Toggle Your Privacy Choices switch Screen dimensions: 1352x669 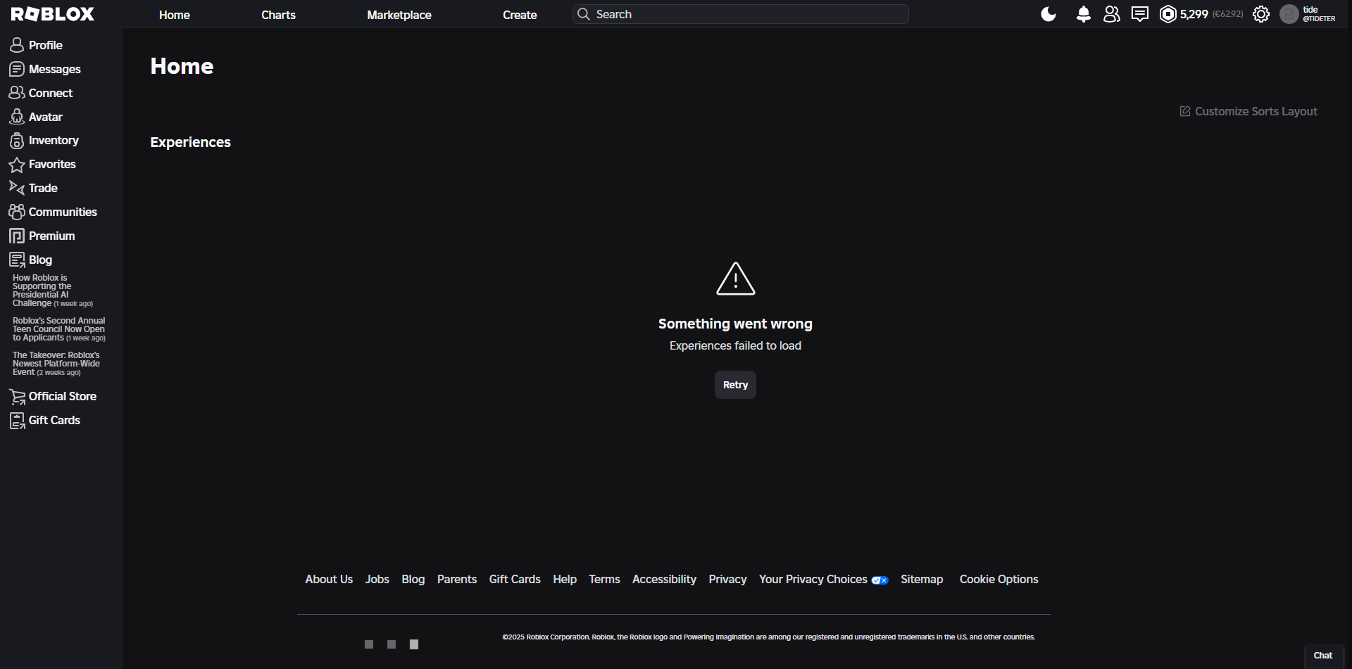click(x=880, y=580)
